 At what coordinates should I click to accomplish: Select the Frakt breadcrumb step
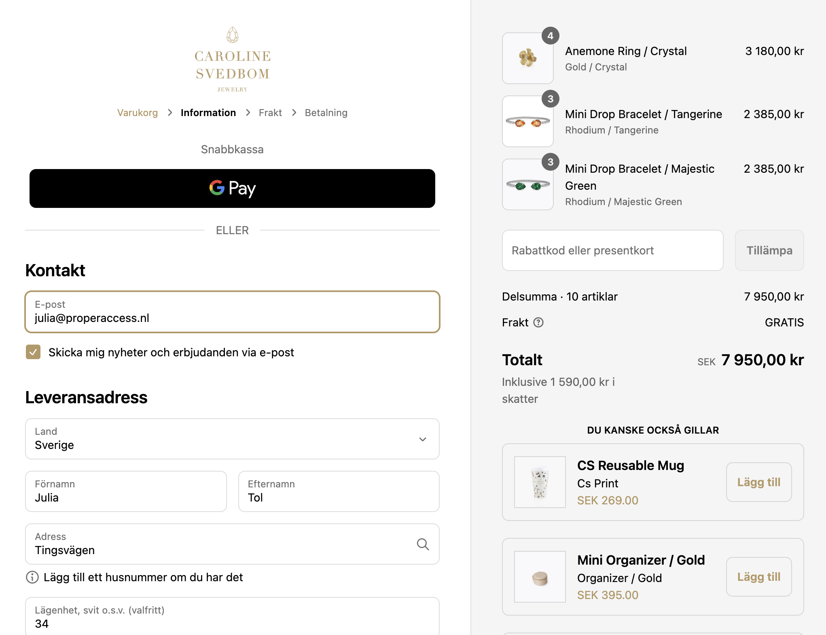pos(270,112)
